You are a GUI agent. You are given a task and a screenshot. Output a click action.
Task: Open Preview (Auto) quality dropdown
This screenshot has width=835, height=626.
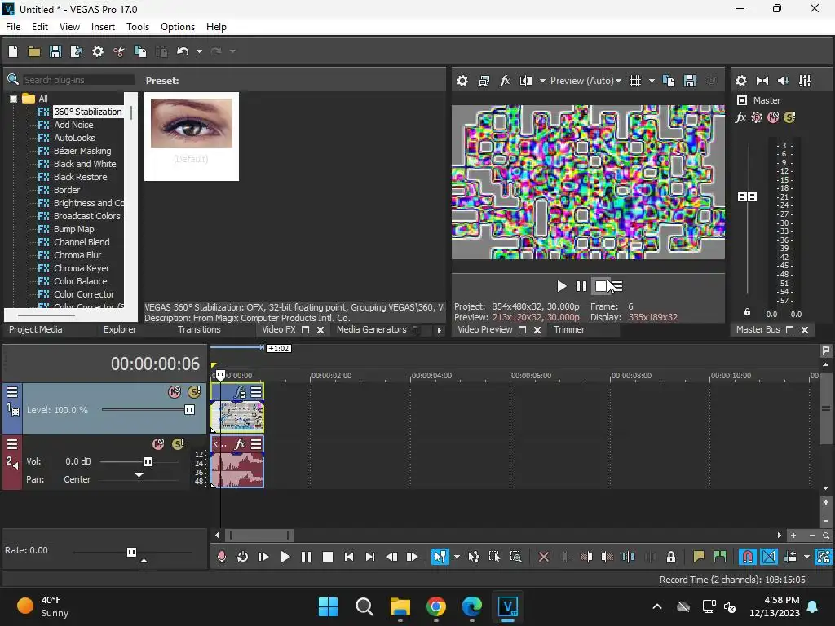coord(585,81)
